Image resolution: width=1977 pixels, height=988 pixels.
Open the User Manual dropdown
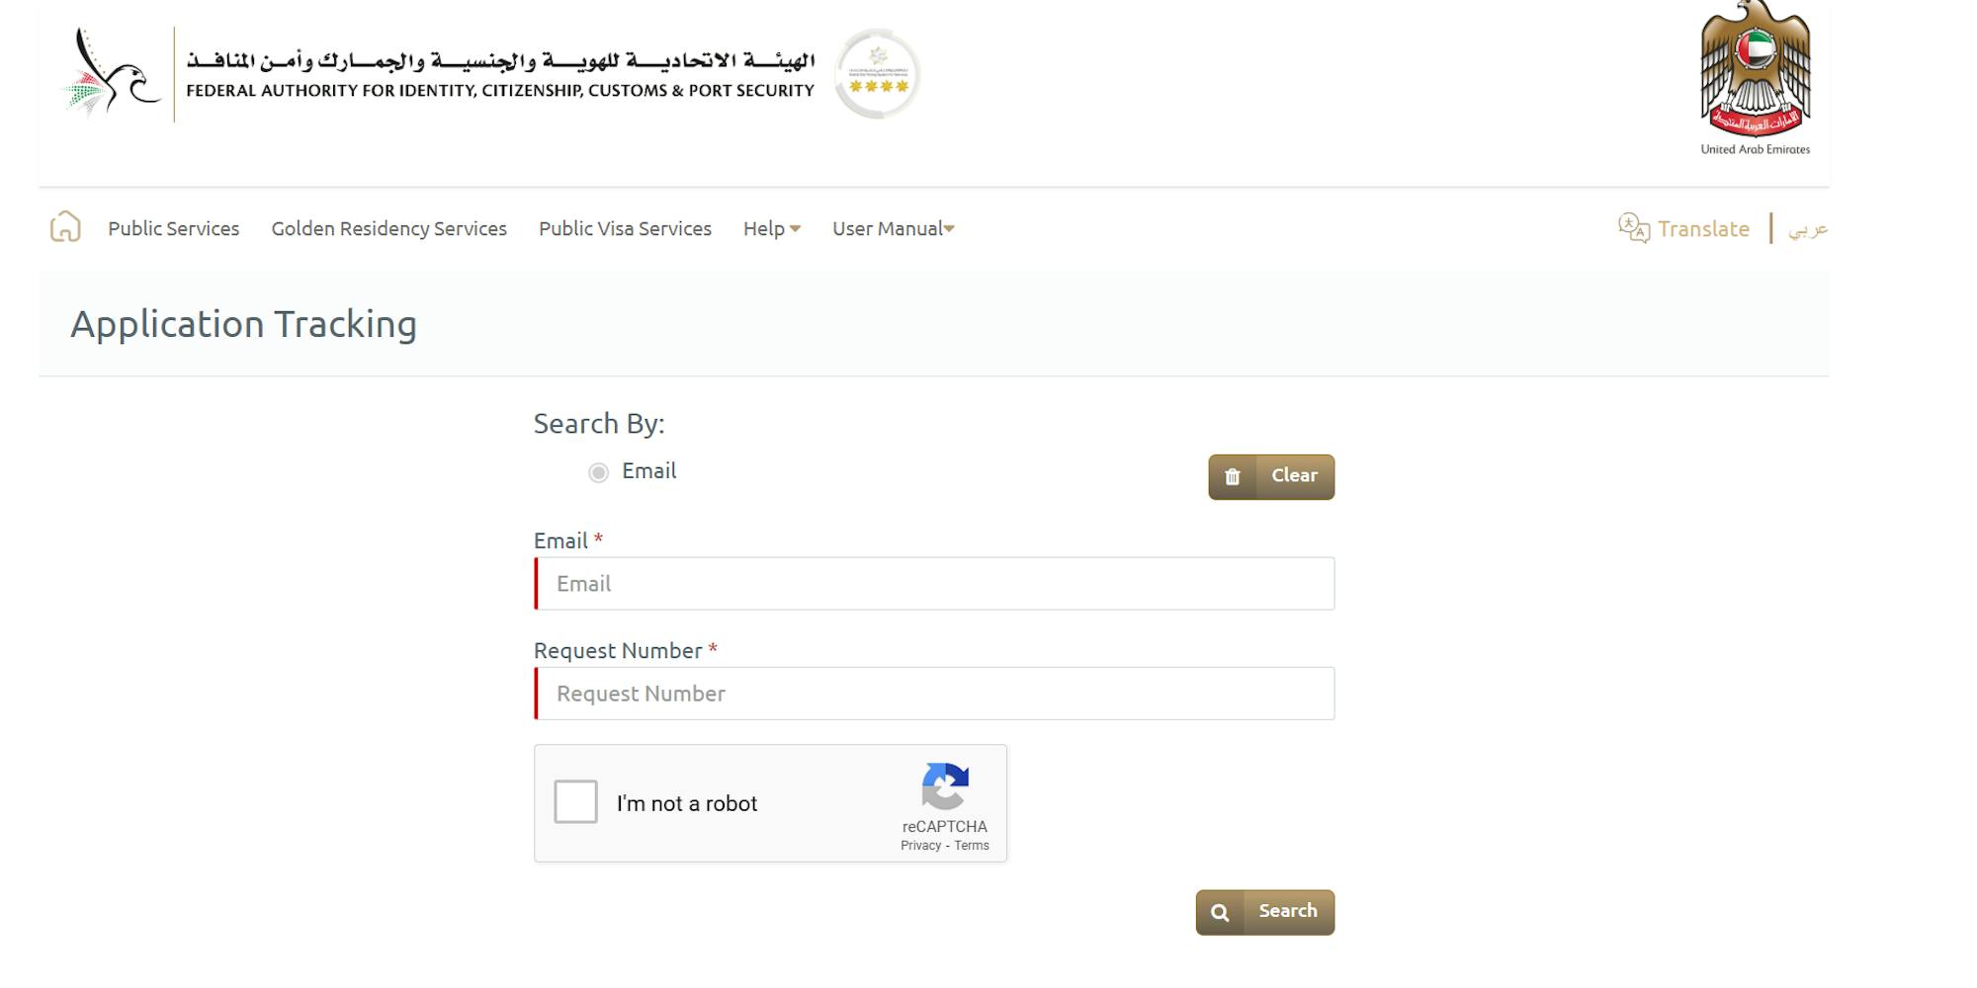[x=893, y=229]
